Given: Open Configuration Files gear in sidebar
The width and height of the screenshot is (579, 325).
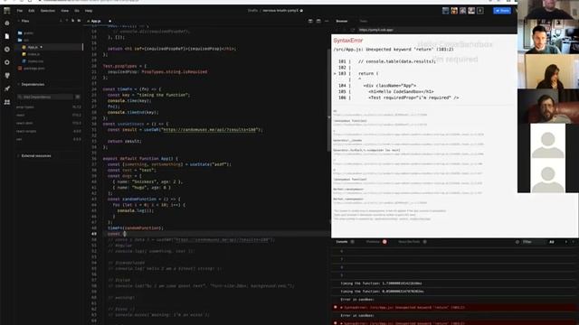Looking at the screenshot, I should [6, 62].
